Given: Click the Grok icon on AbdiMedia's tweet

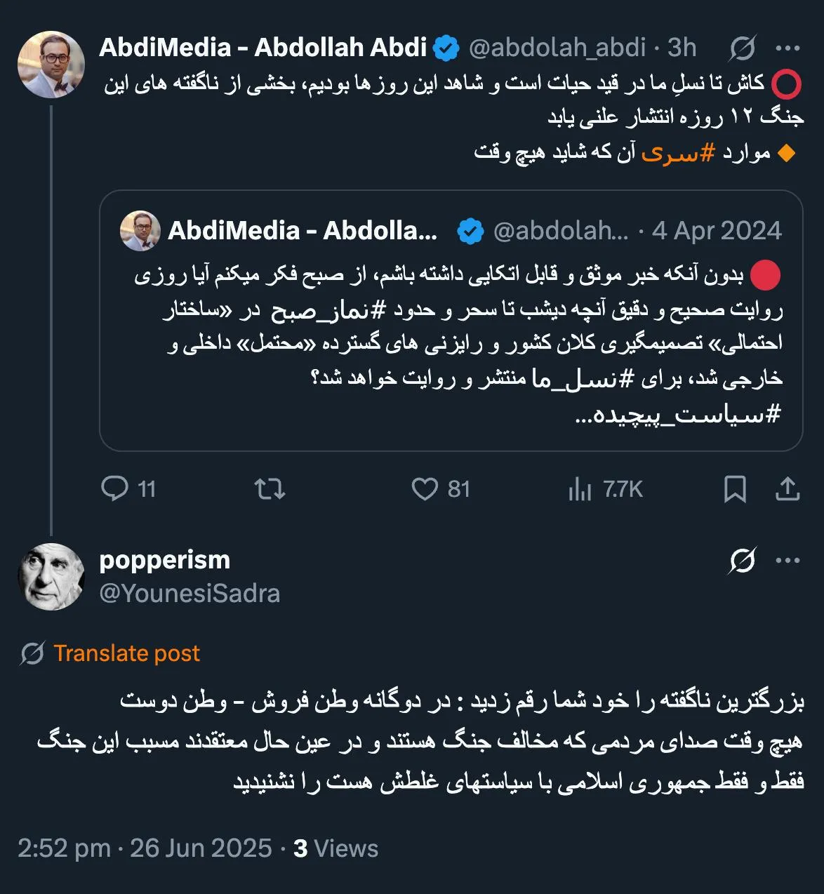Looking at the screenshot, I should click(x=742, y=48).
